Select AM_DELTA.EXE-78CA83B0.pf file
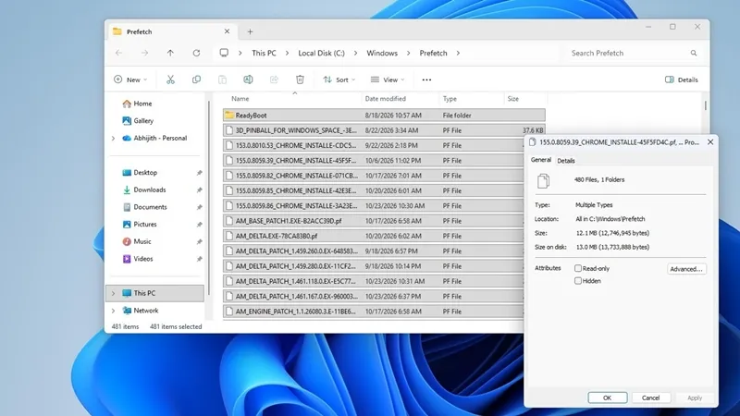 [373, 236]
